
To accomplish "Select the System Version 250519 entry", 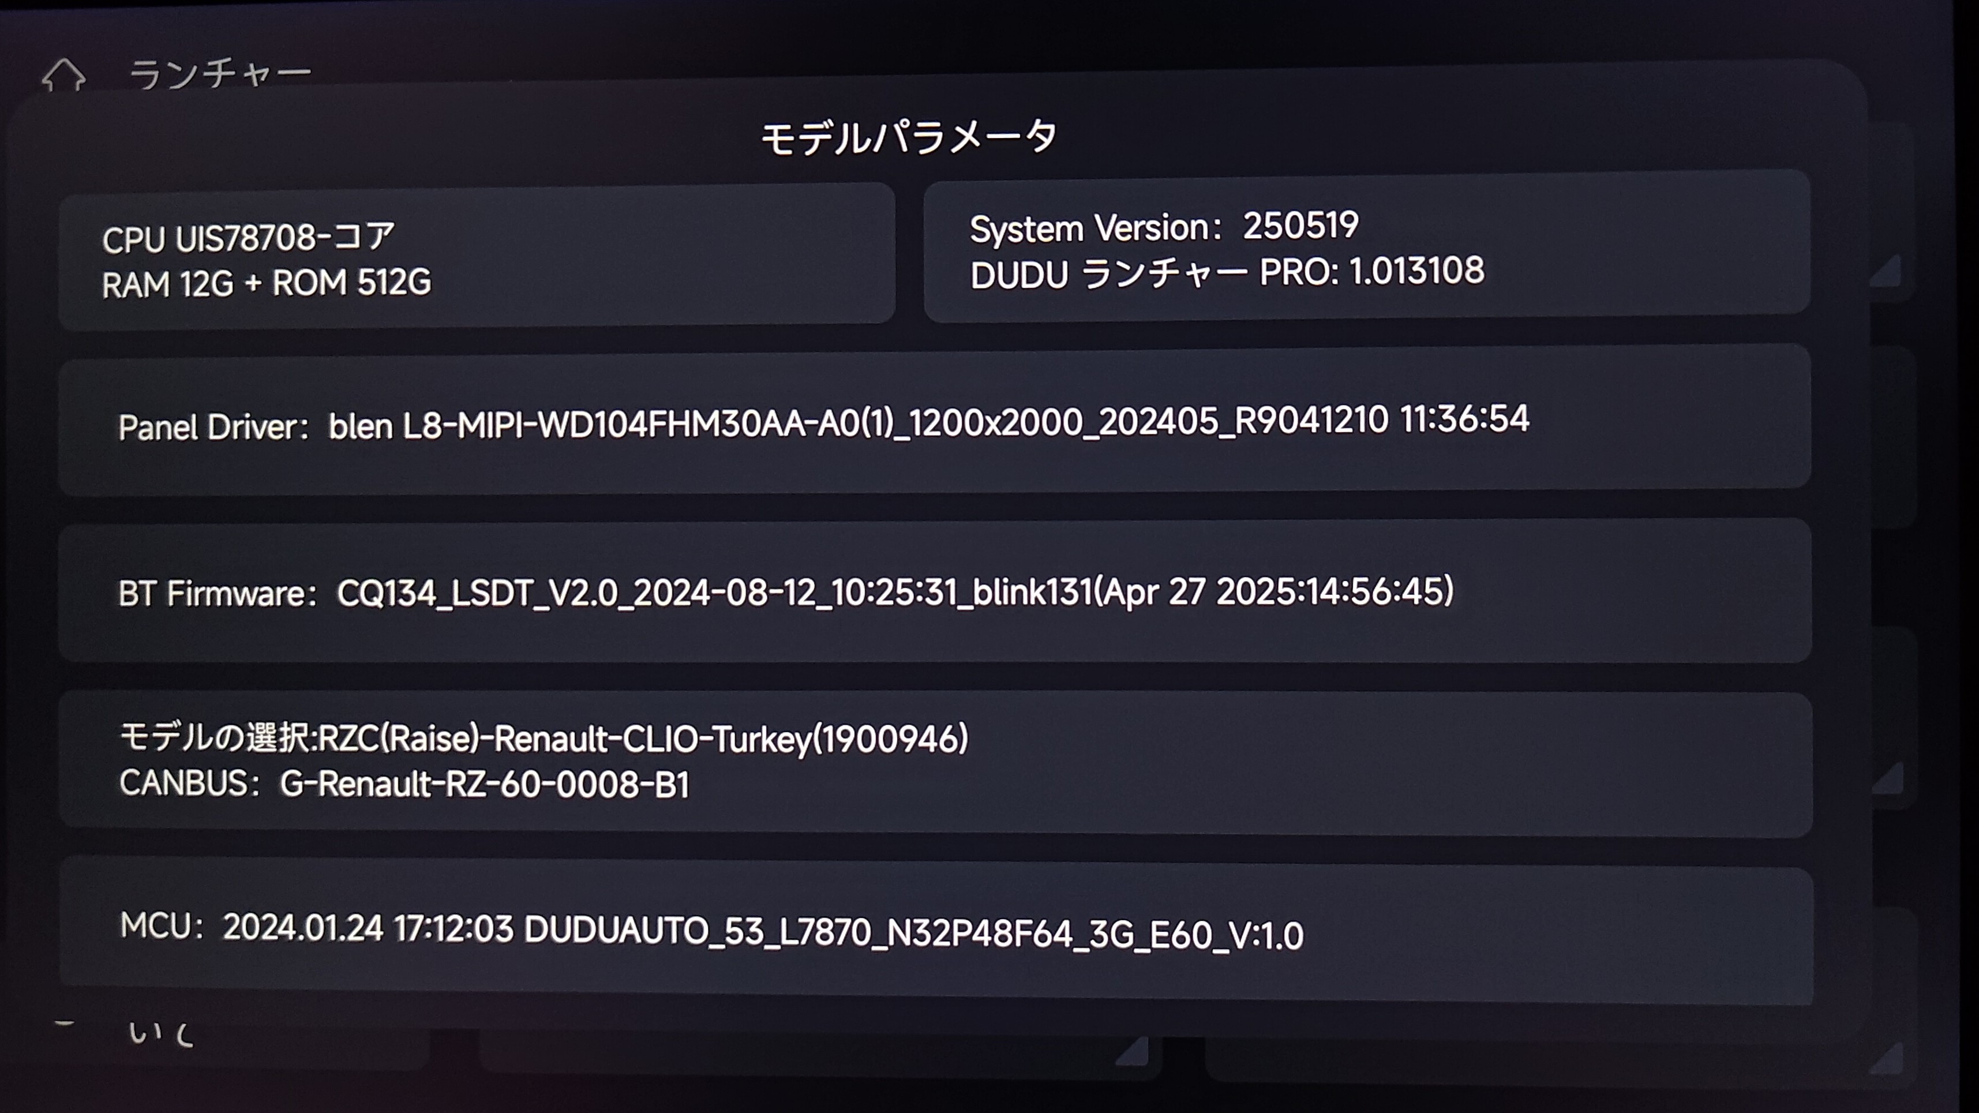I will click(x=1164, y=227).
